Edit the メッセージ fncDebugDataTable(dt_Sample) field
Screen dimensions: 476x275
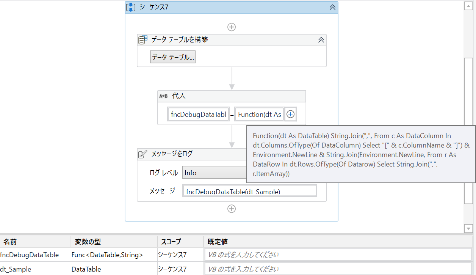250,191
